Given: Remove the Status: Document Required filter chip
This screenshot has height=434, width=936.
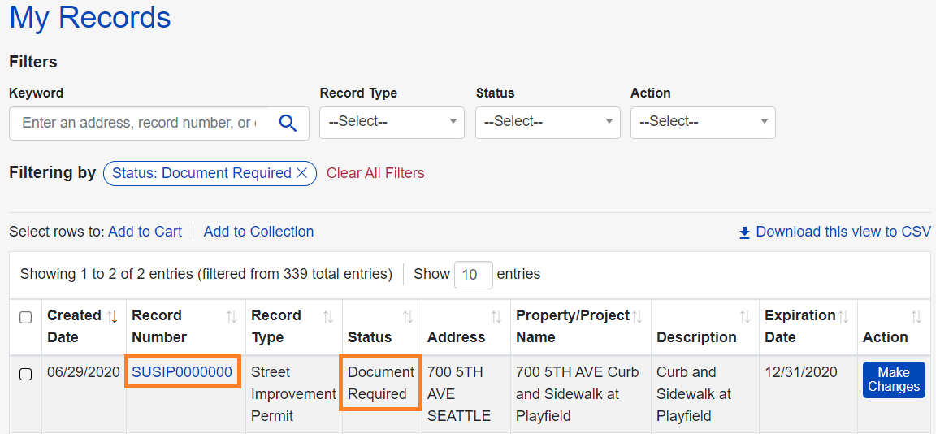Looking at the screenshot, I should [302, 173].
